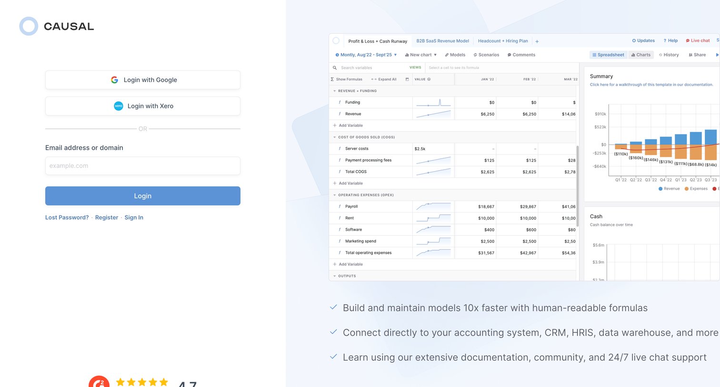This screenshot has height=387, width=720.
Task: Follow the Lost Password? link
Action: point(67,217)
